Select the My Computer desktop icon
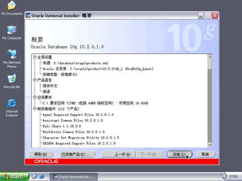This screenshot has width=242, height=181. [12, 32]
